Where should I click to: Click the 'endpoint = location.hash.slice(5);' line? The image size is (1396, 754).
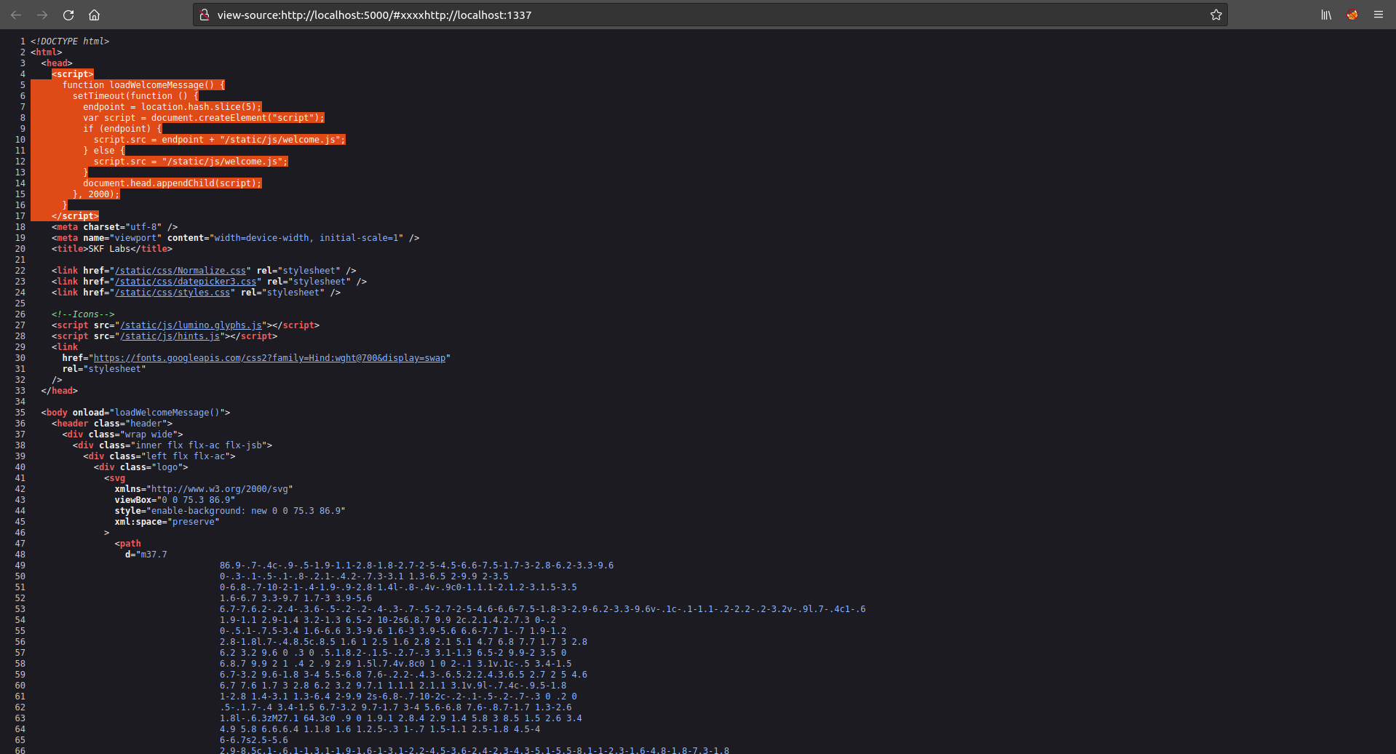pyautogui.click(x=172, y=107)
